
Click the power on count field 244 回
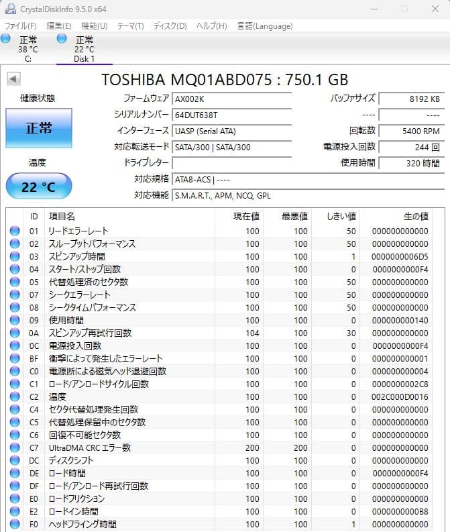411,147
